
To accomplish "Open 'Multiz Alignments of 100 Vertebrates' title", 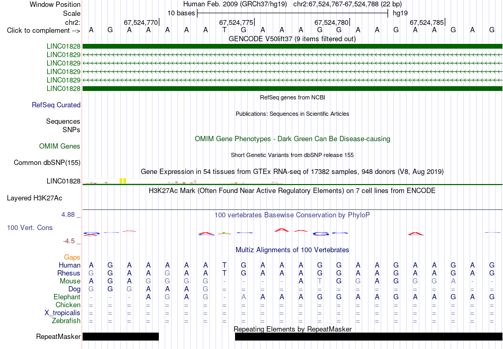I will point(292,250).
